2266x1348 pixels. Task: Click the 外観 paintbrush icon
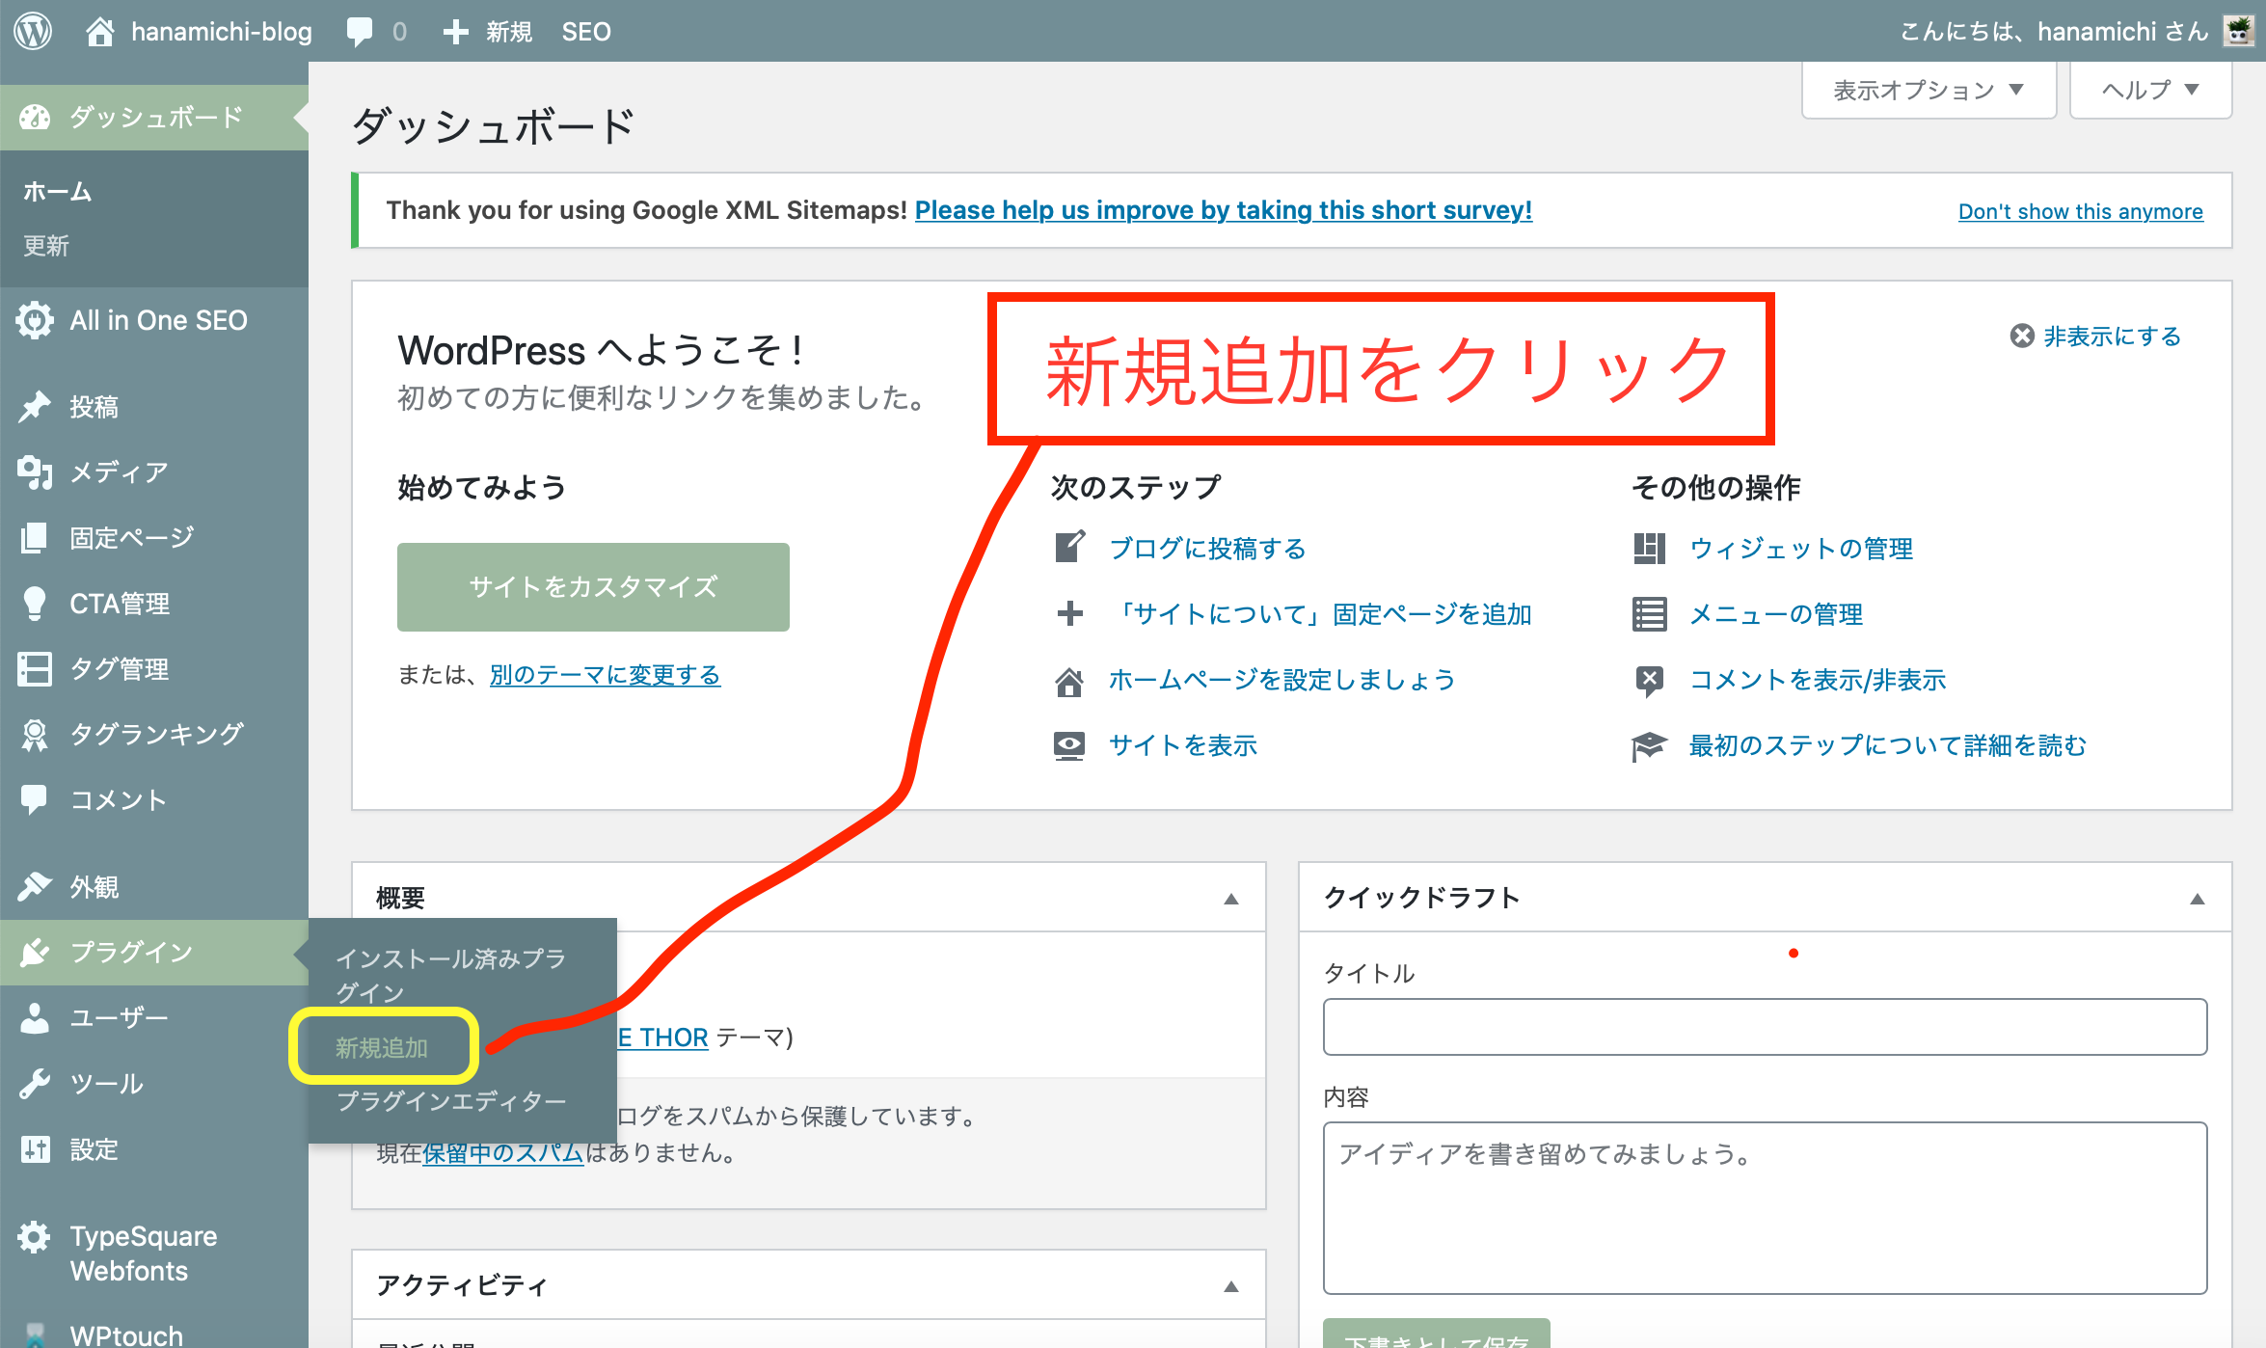(x=35, y=886)
